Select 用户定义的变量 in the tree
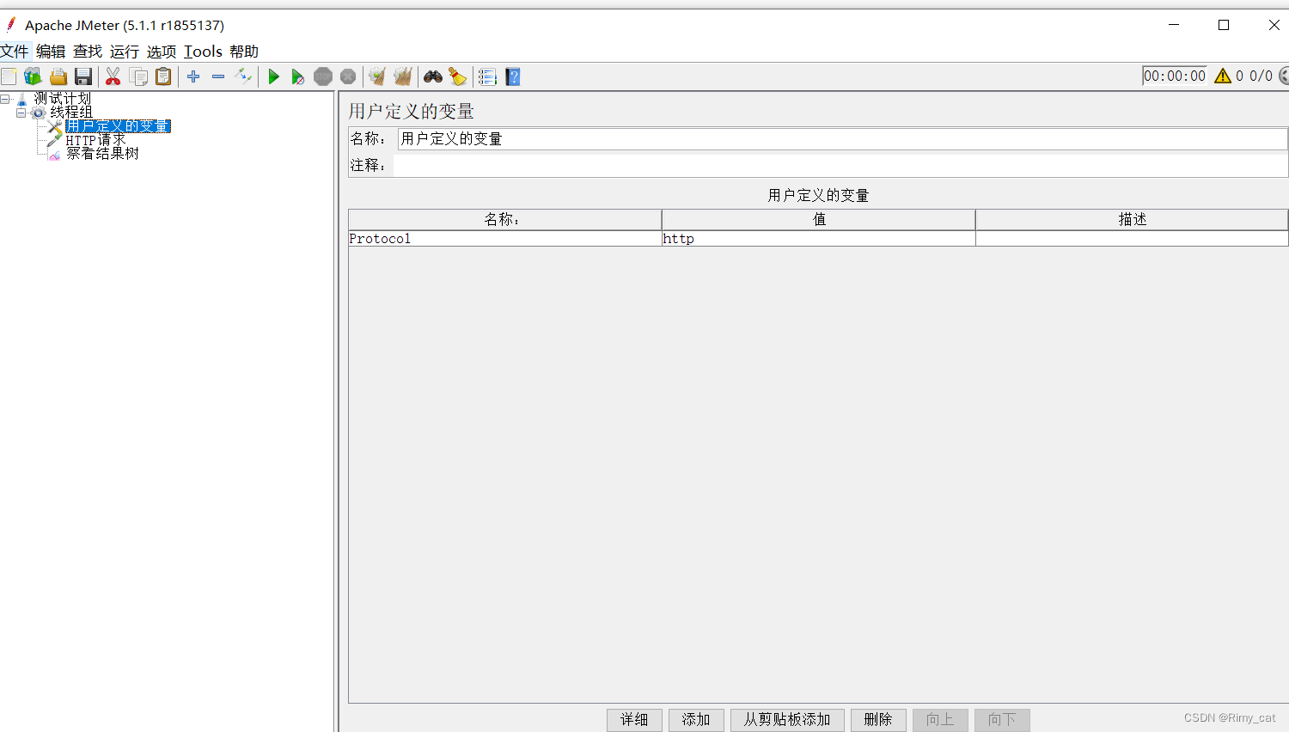Screen dimensions: 1289x732 tap(118, 126)
